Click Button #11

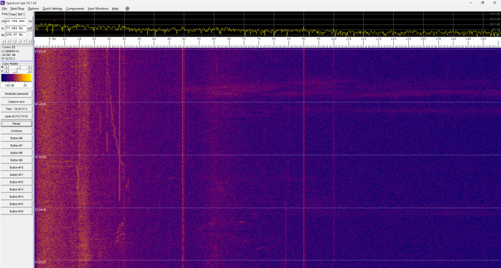pos(16,175)
